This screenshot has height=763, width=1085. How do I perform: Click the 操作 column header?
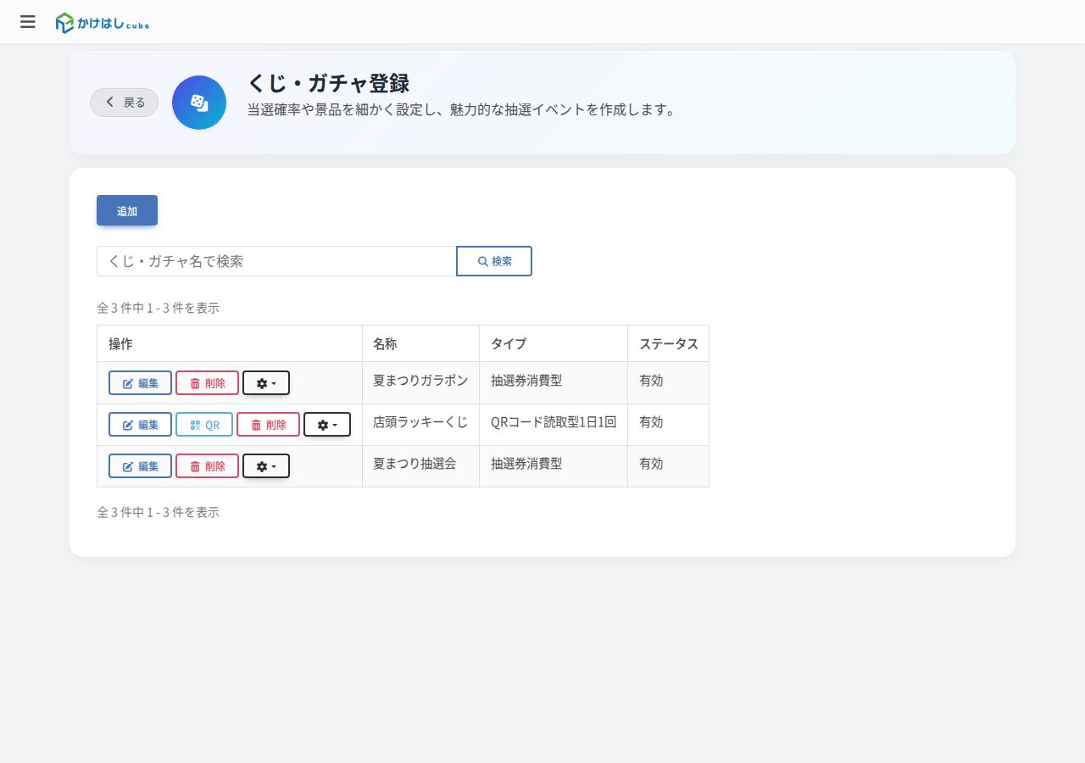(230, 343)
